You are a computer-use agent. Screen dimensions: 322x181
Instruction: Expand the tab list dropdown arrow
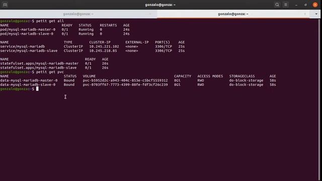click(316, 14)
